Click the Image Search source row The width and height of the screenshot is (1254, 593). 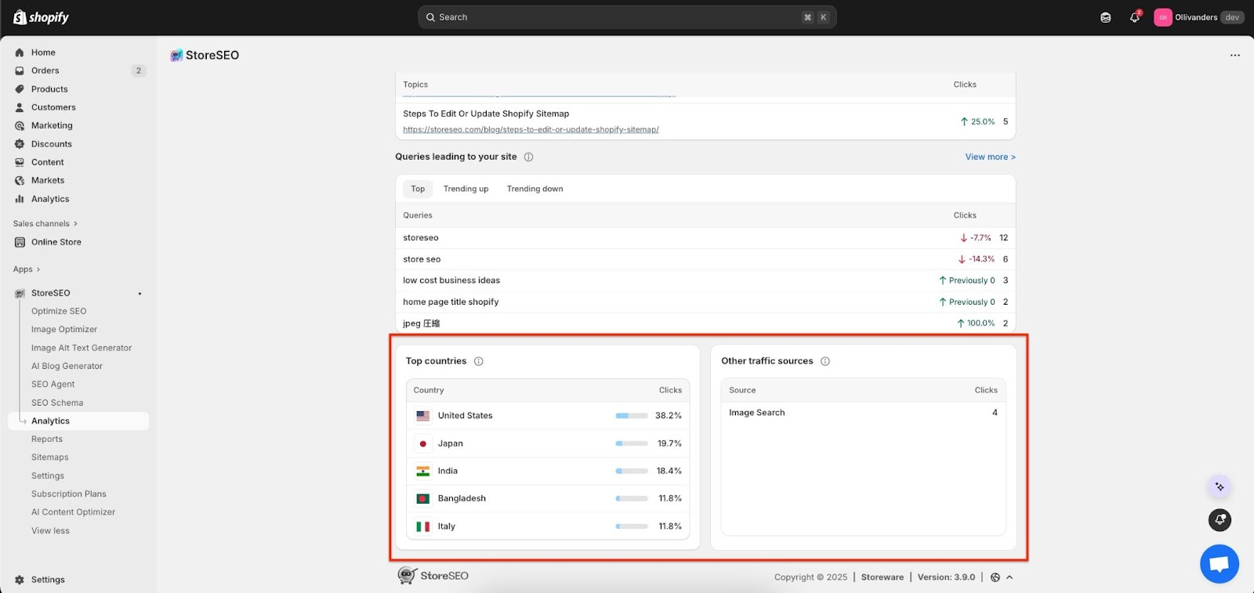(x=863, y=413)
